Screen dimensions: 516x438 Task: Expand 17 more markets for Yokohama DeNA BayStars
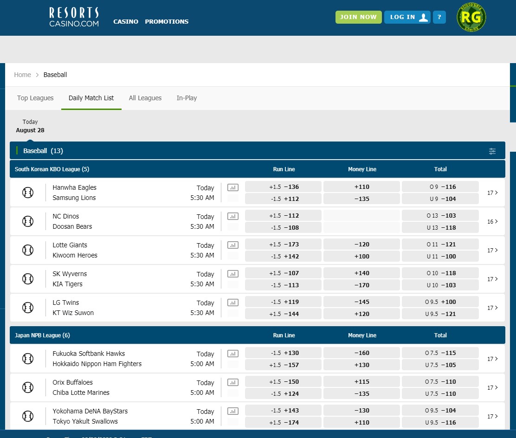[x=492, y=416]
